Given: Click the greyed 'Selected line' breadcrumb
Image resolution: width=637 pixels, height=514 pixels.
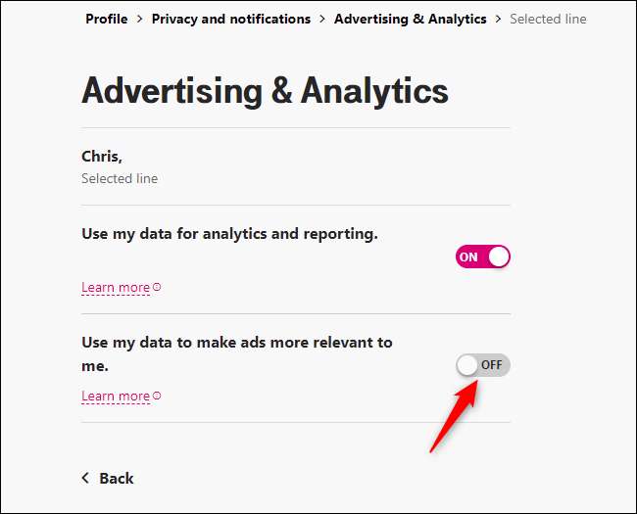Looking at the screenshot, I should [x=548, y=19].
